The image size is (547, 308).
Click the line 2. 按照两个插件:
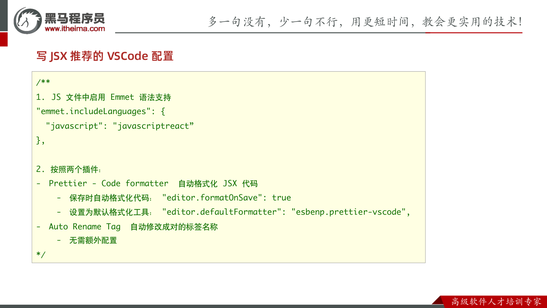68,169
